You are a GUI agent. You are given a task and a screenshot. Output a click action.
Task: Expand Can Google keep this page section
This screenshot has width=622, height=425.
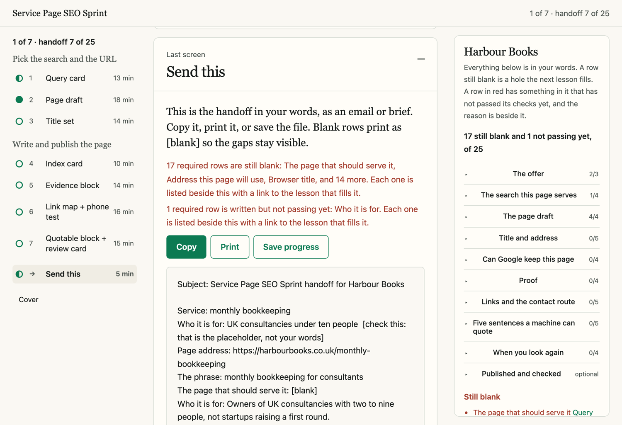pyautogui.click(x=532, y=259)
